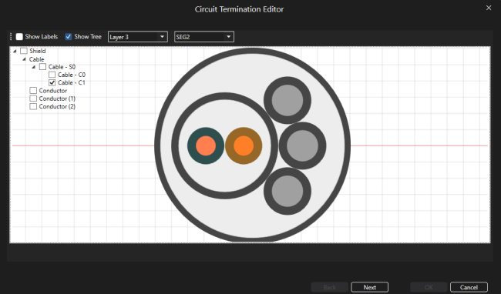Open the Layer 3 dropdown
Viewport: 501px width, 294px height.
138,37
